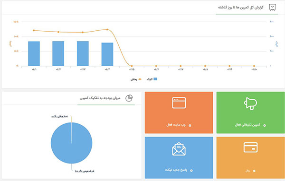Open the وب سایت فعال tile label
Image resolution: width=285 pixels, height=181 pixels.
176,125
